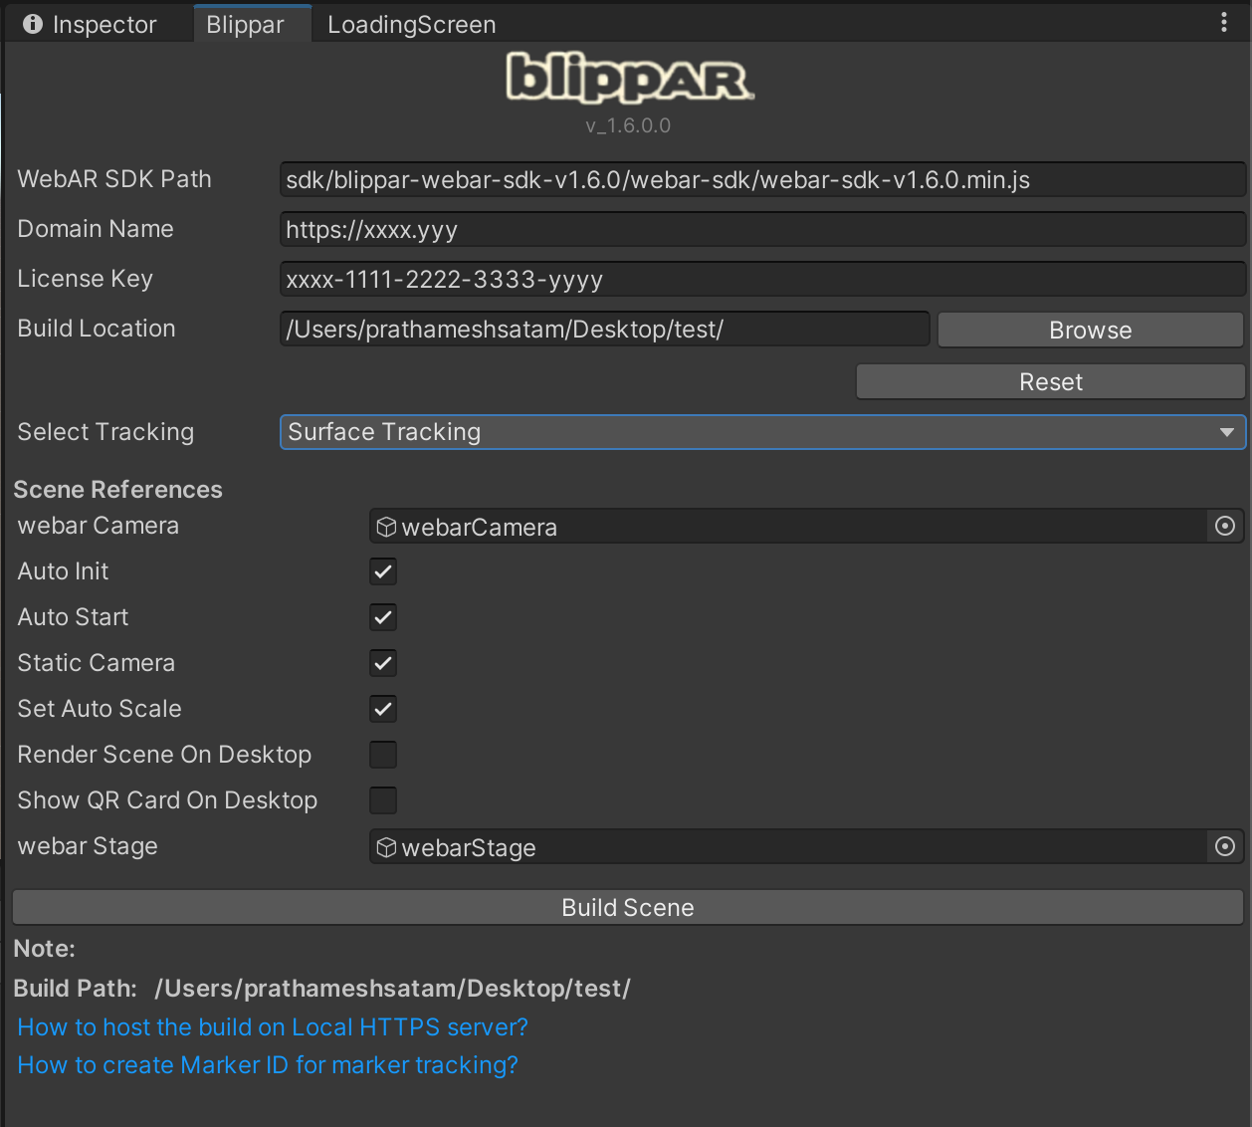The width and height of the screenshot is (1252, 1127).
Task: Click the Browse button
Action: coord(1091,330)
